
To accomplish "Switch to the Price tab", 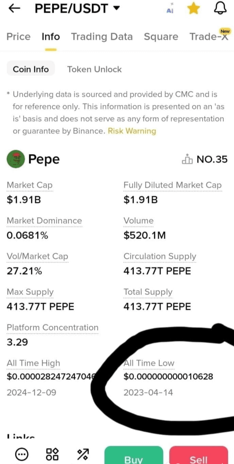I will tap(18, 37).
